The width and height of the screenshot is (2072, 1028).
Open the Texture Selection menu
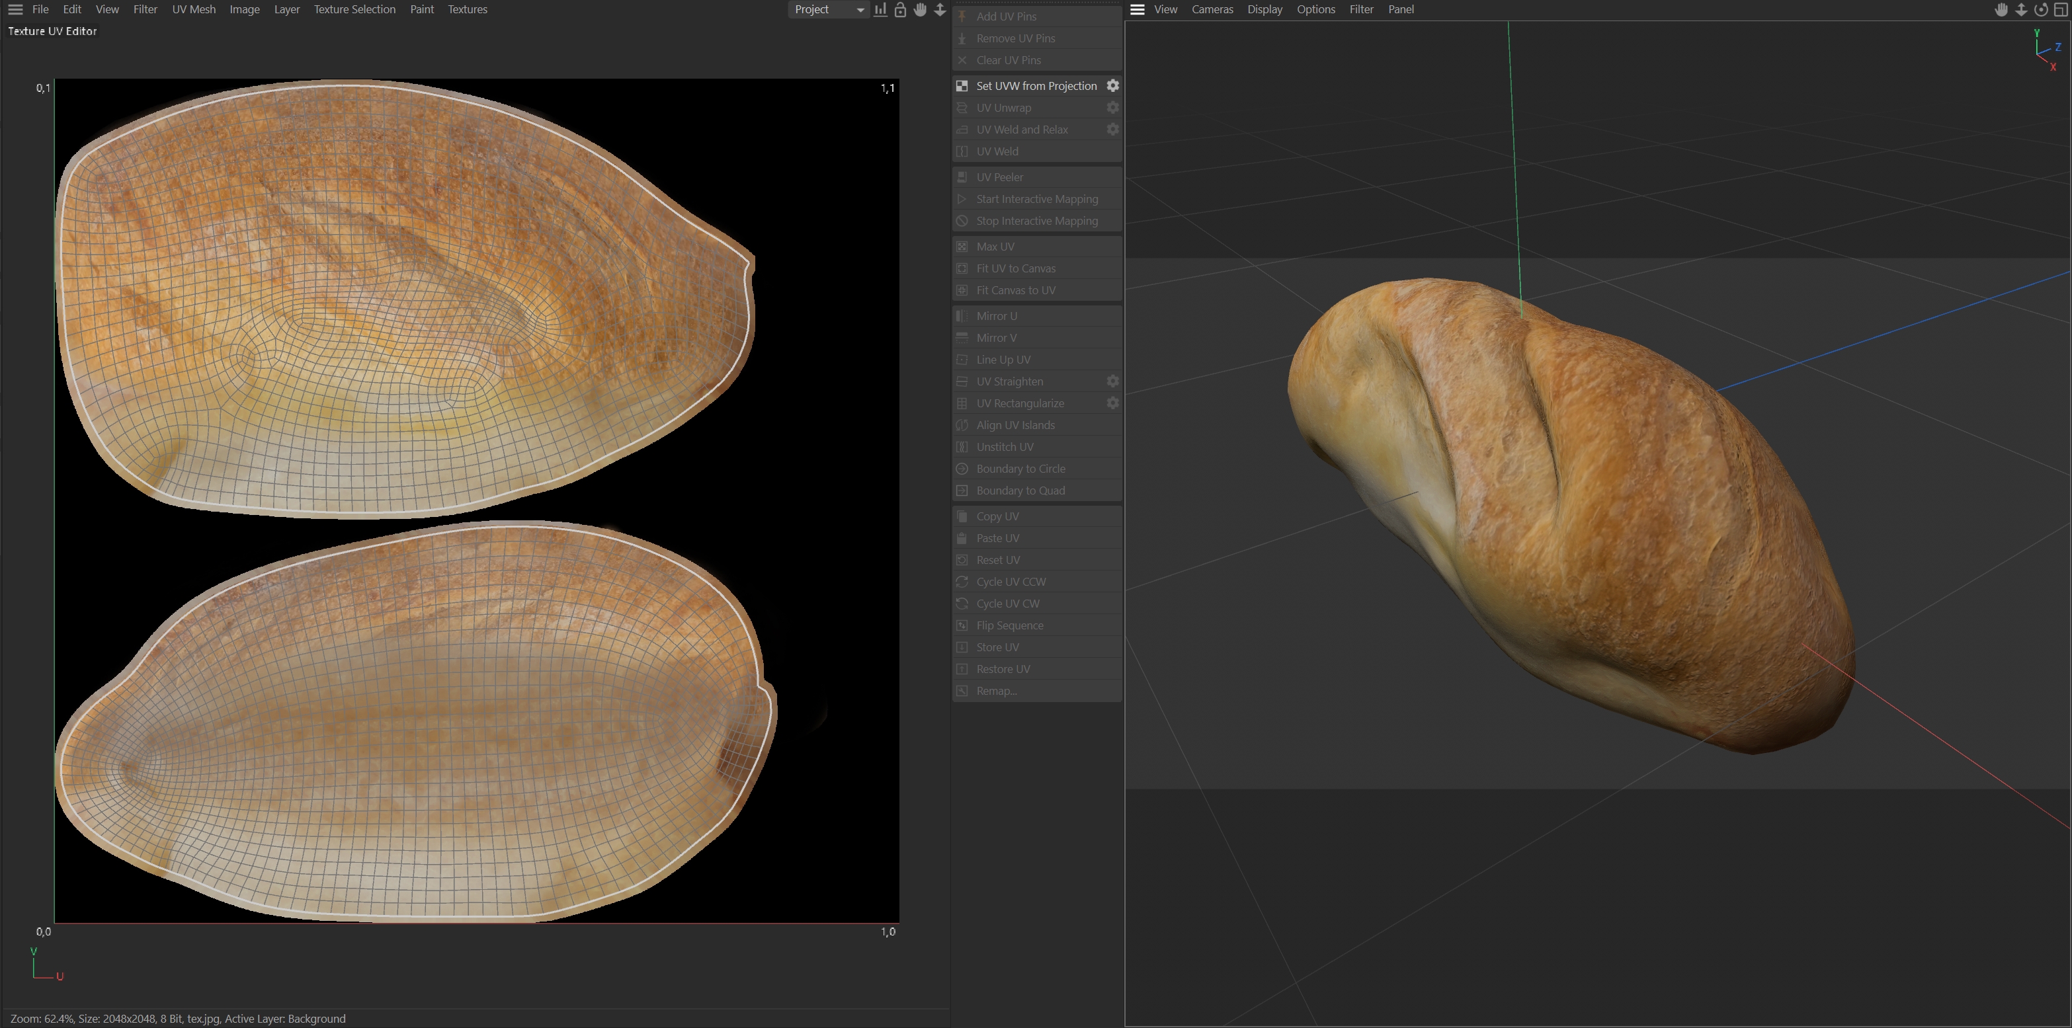click(x=354, y=10)
